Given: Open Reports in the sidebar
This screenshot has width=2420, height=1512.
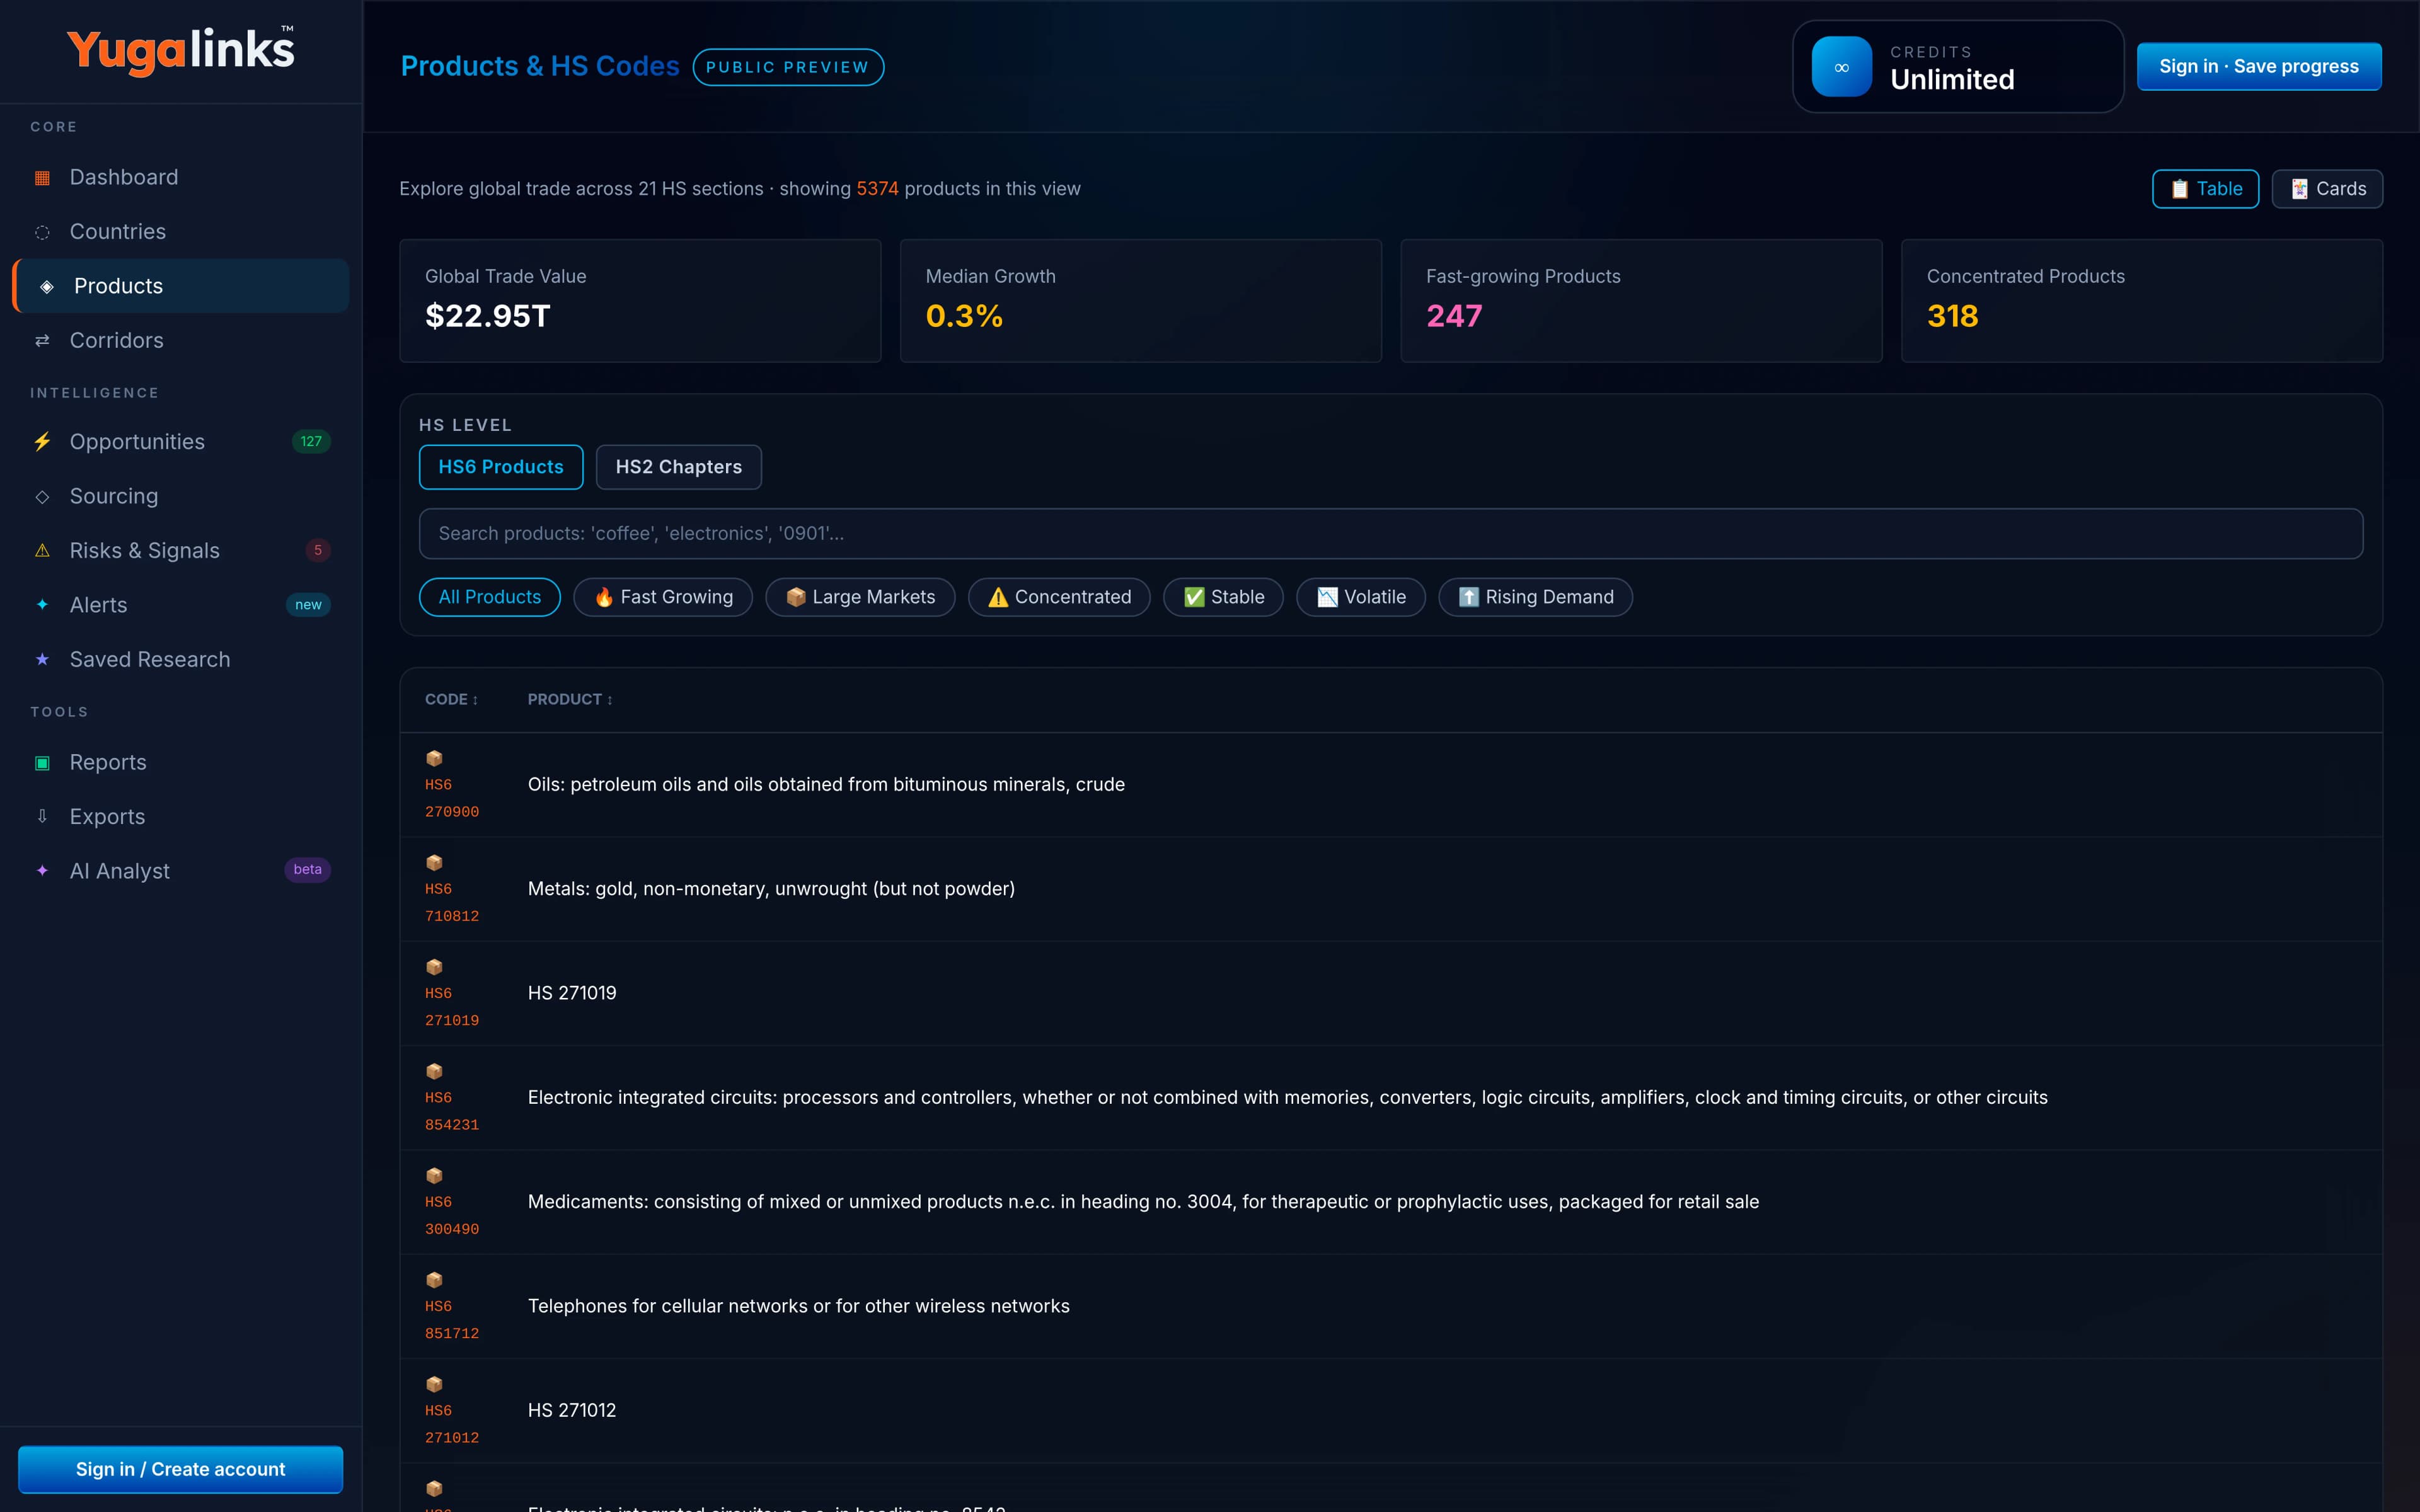Looking at the screenshot, I should point(181,763).
